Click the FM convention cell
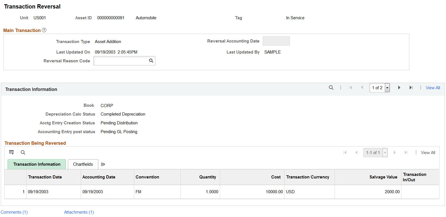Screen dimensions: 446x217 [x=138, y=192]
